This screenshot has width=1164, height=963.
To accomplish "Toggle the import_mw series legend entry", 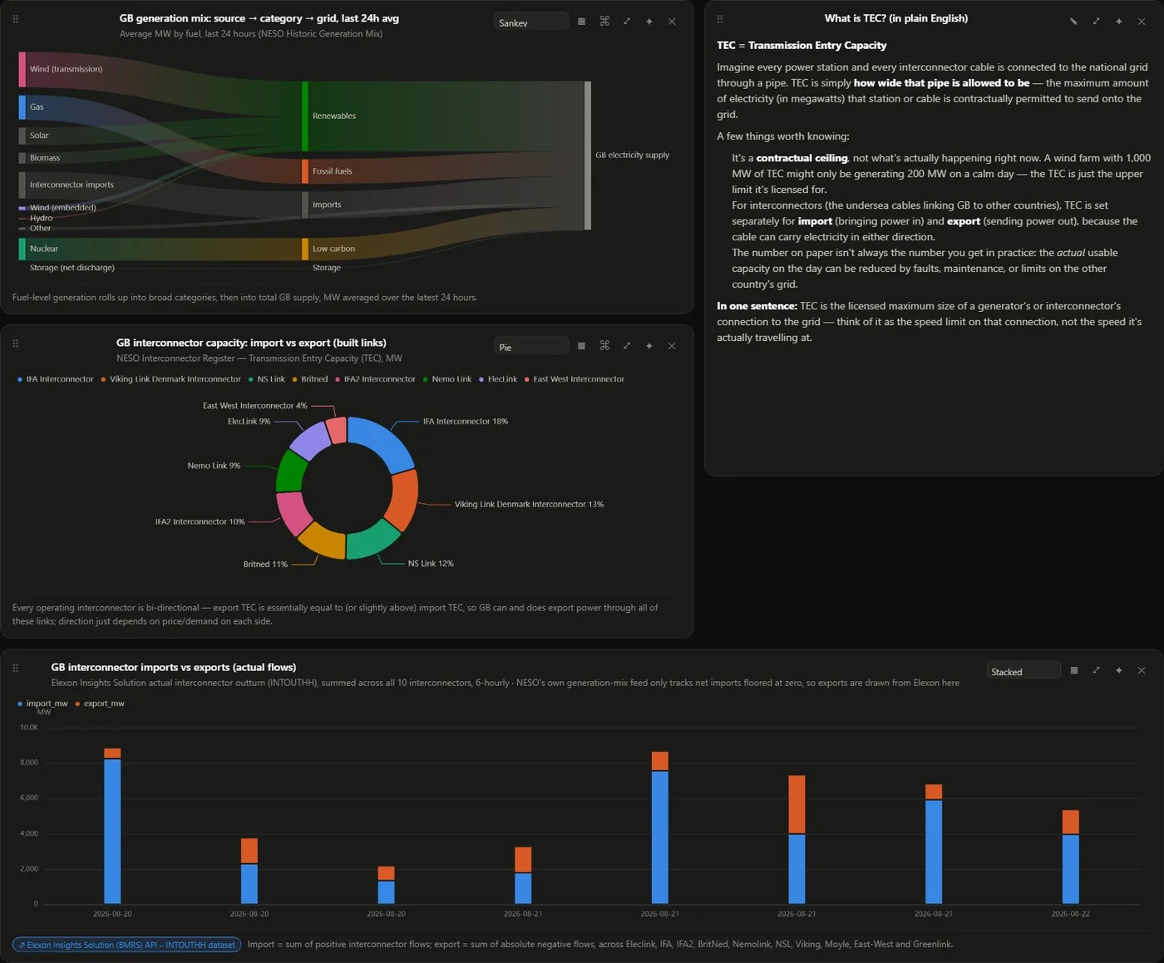I will 42,704.
